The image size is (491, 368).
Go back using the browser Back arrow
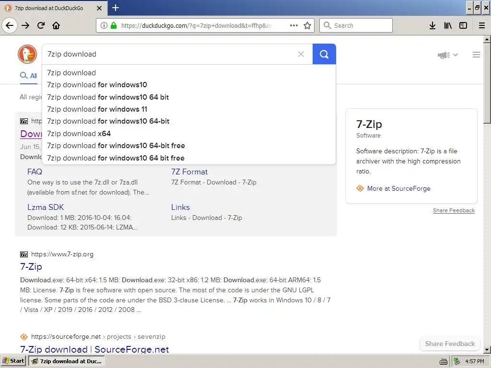pyautogui.click(x=10, y=25)
